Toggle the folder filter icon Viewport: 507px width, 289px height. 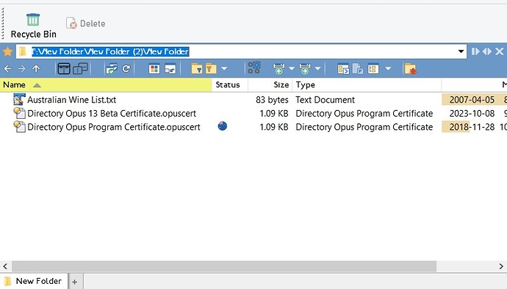[197, 68]
